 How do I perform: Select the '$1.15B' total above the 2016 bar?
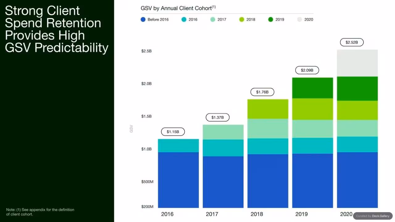tap(173, 132)
